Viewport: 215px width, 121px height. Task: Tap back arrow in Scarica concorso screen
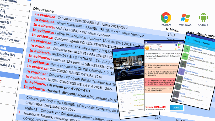[189, 39]
